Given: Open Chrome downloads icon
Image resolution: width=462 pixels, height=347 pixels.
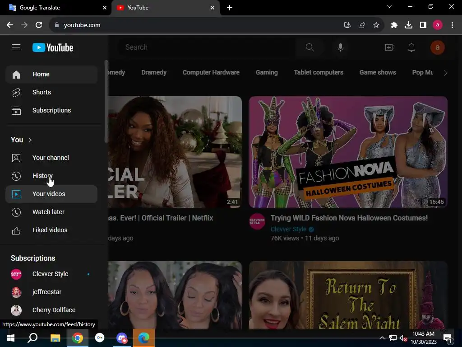Looking at the screenshot, I should 409,25.
